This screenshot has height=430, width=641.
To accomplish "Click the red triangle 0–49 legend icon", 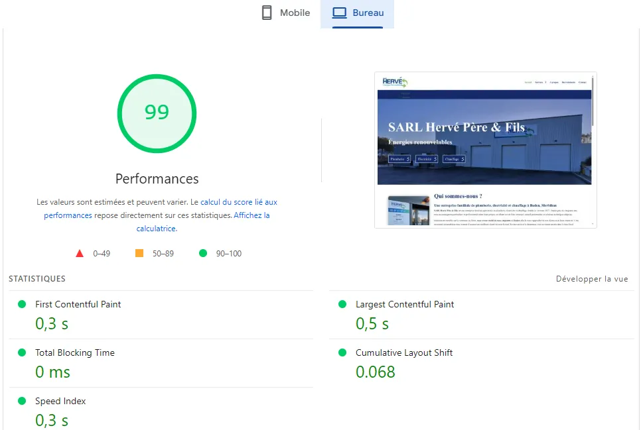I will pos(80,254).
